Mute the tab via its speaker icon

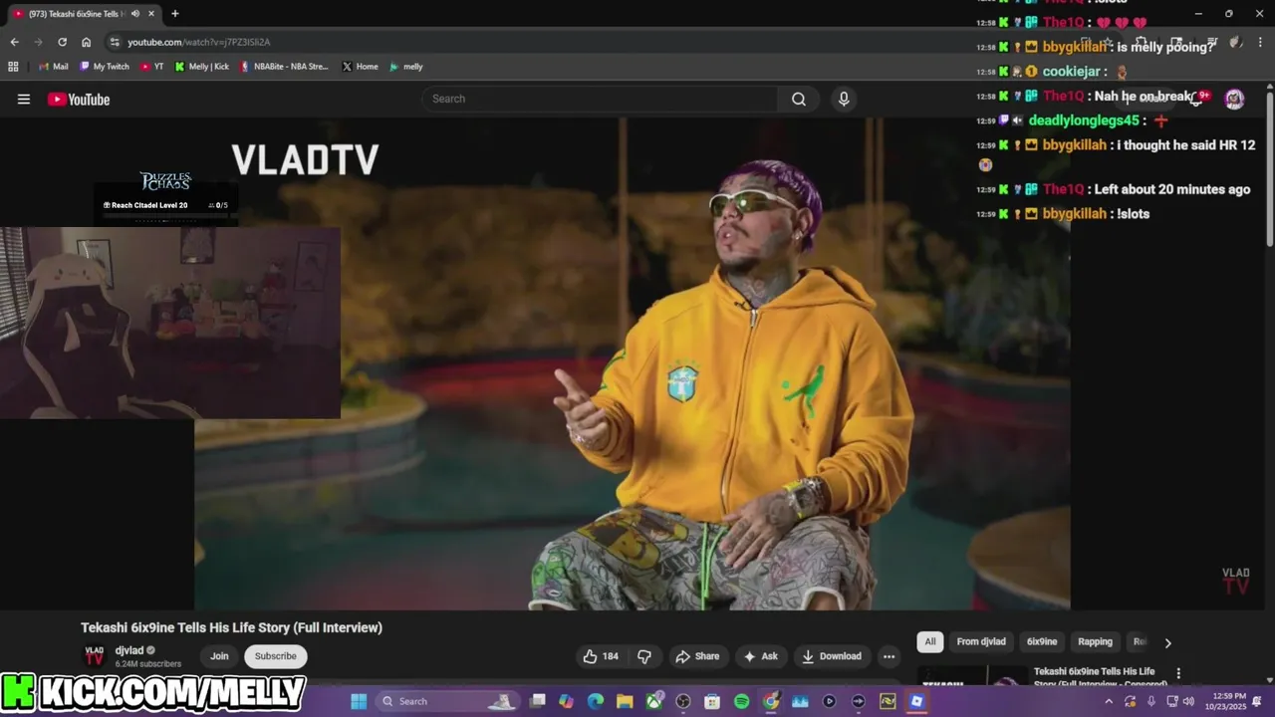[134, 14]
